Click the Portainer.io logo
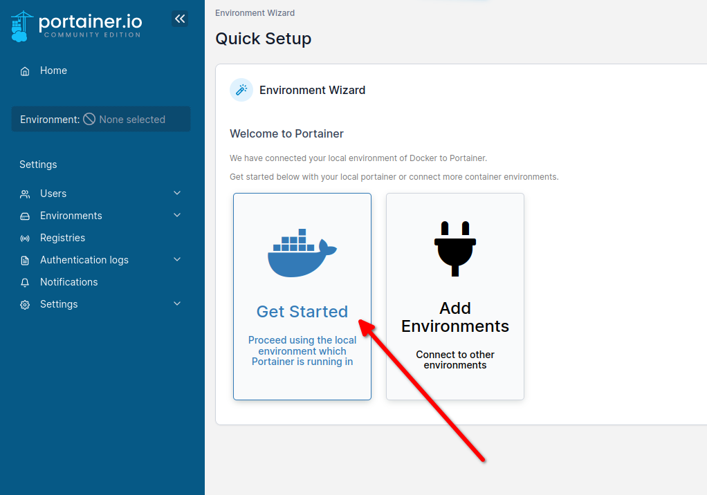 (x=76, y=26)
